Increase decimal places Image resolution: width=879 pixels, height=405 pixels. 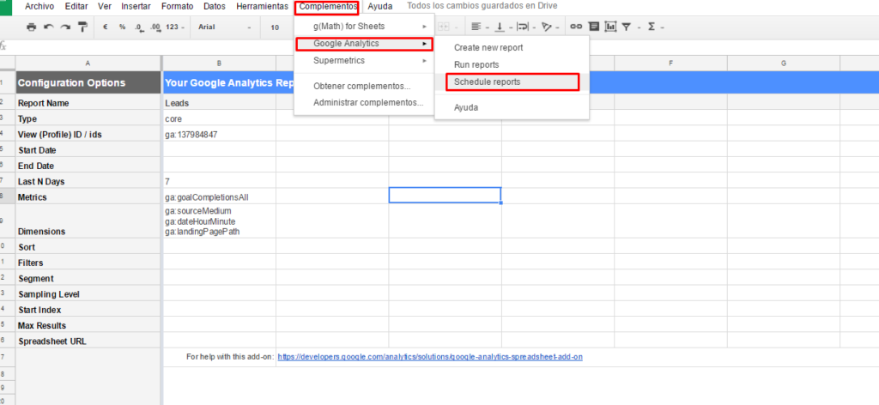156,27
